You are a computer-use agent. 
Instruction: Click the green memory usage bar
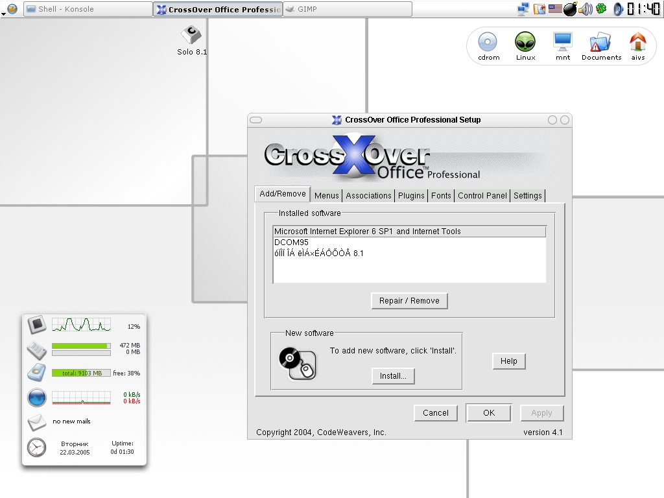click(x=81, y=346)
